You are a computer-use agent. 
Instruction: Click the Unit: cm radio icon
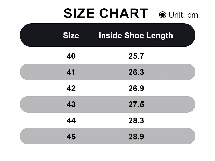tap(163, 15)
